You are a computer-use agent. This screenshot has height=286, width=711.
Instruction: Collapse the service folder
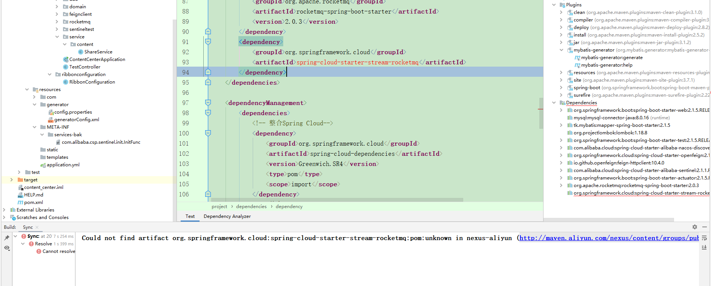[57, 37]
